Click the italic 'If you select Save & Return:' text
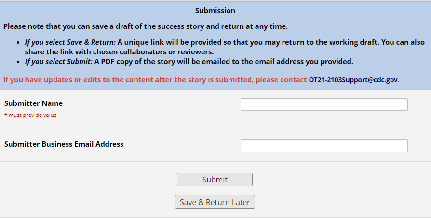This screenshot has width=431, height=218. [70, 42]
